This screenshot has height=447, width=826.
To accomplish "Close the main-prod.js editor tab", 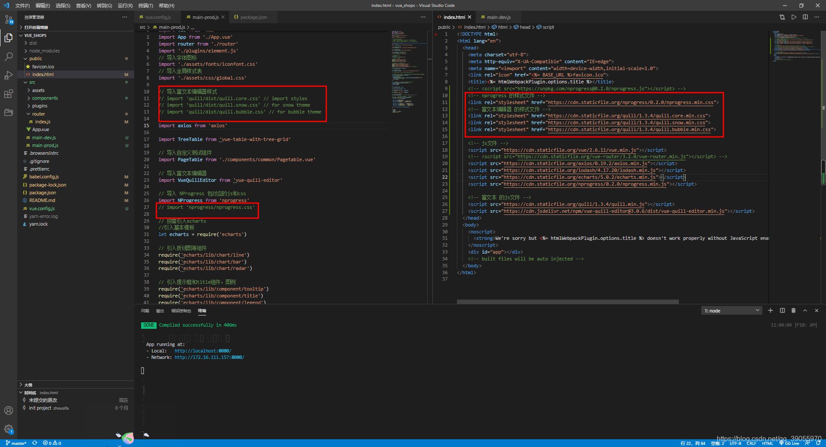I will [223, 17].
